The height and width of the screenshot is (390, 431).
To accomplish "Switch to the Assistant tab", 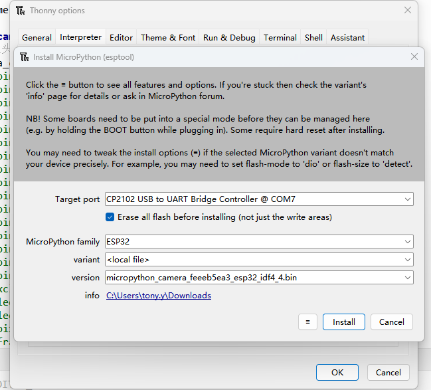I will (347, 37).
